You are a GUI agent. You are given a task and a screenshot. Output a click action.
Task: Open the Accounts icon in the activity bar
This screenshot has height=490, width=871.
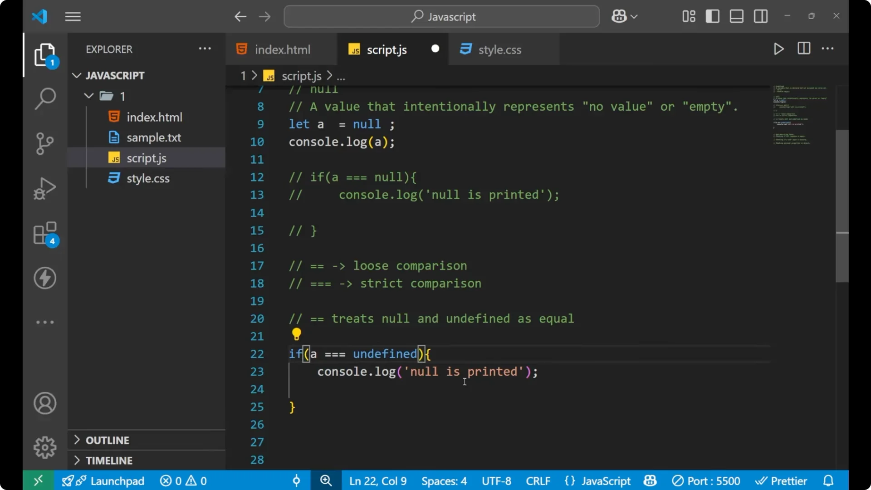[x=44, y=403]
